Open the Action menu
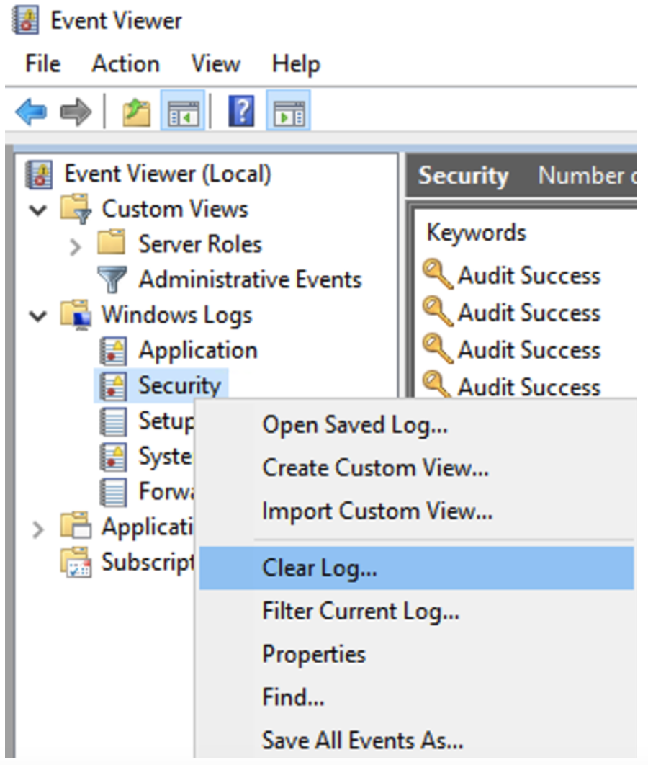 coord(126,64)
